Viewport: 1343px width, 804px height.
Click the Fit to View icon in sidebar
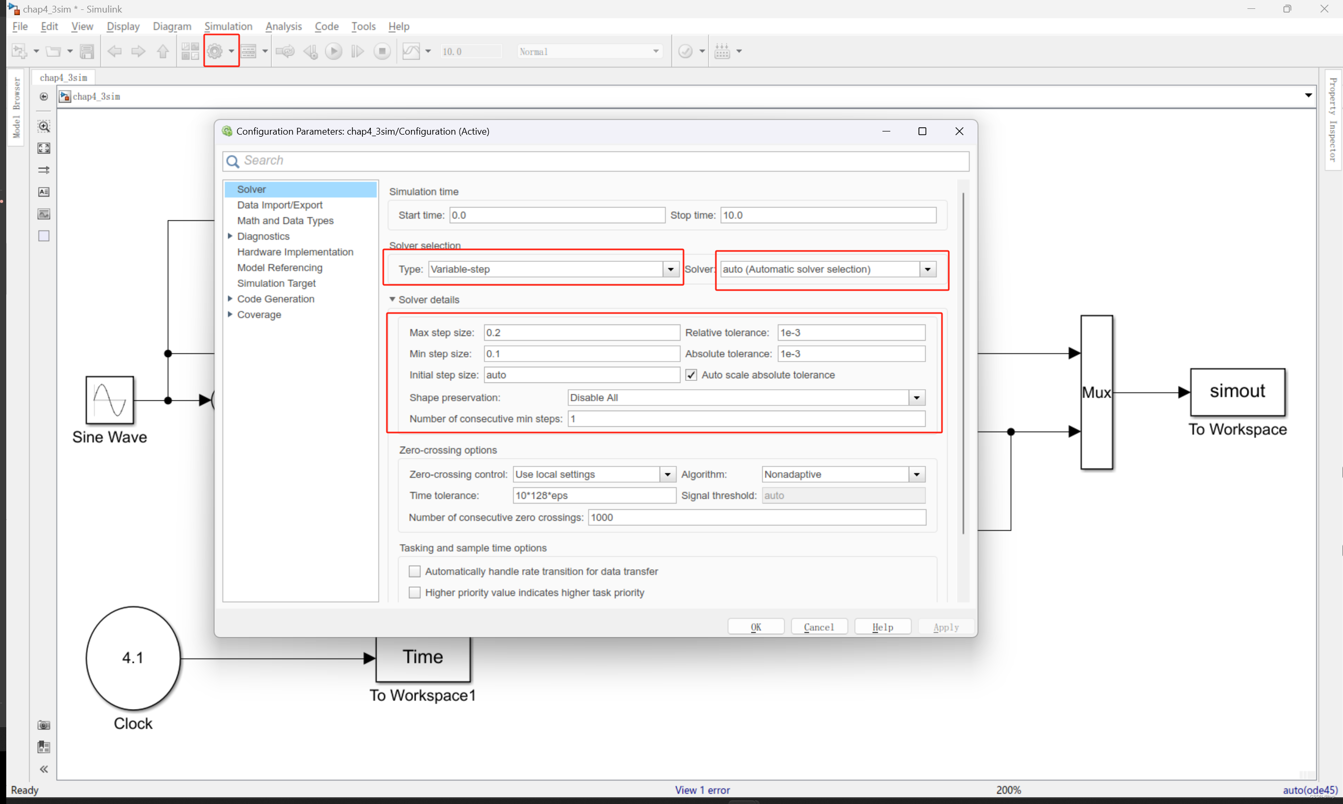44,148
